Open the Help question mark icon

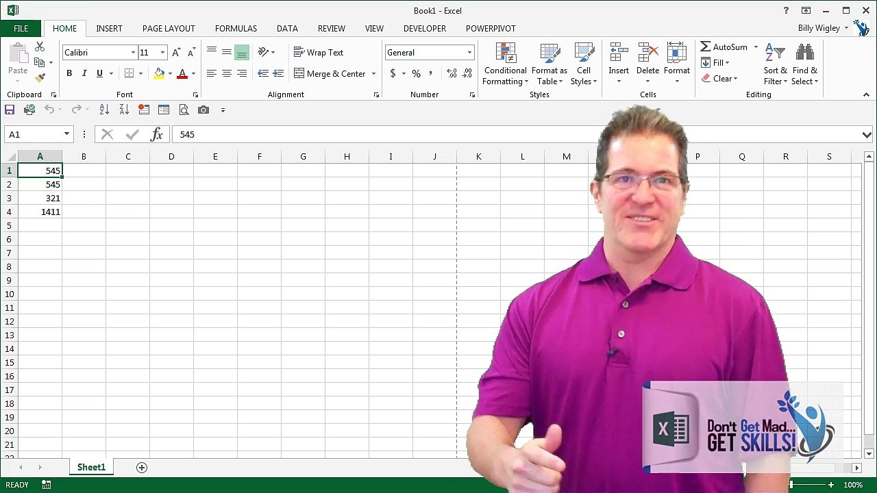click(786, 10)
